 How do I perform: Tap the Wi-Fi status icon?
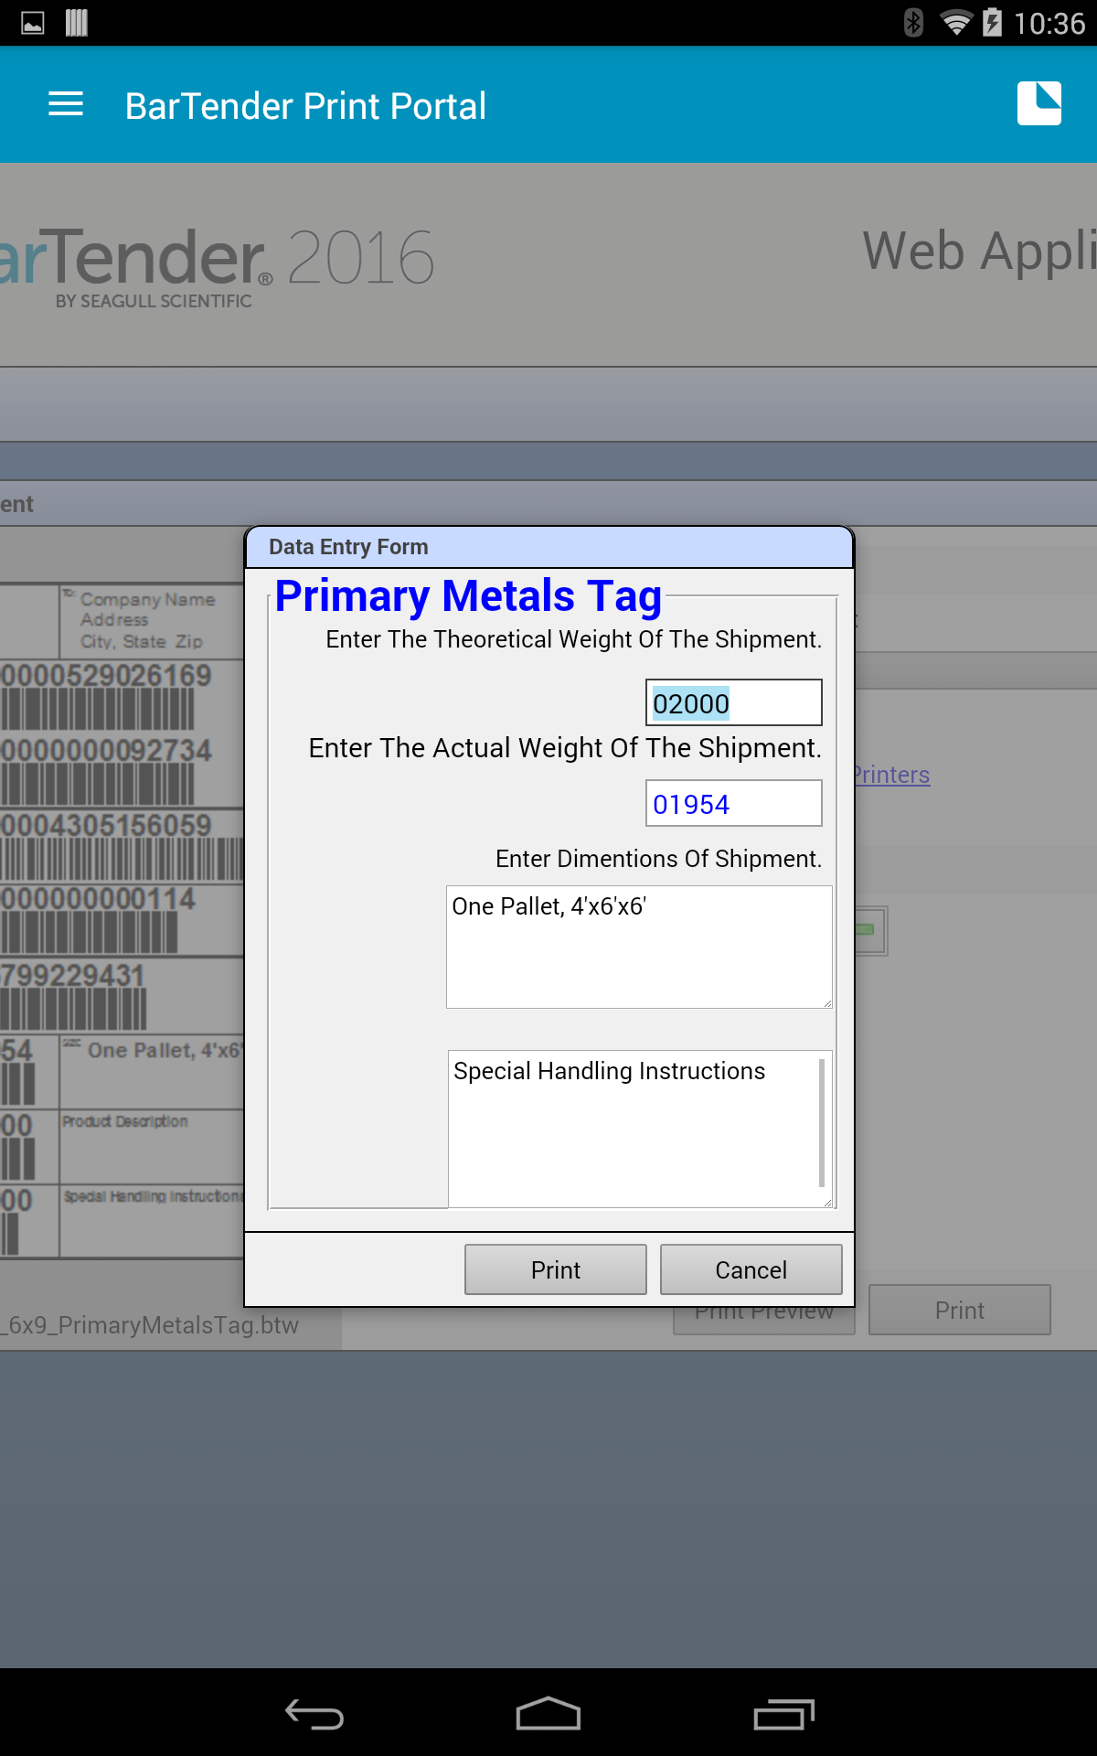tap(955, 23)
